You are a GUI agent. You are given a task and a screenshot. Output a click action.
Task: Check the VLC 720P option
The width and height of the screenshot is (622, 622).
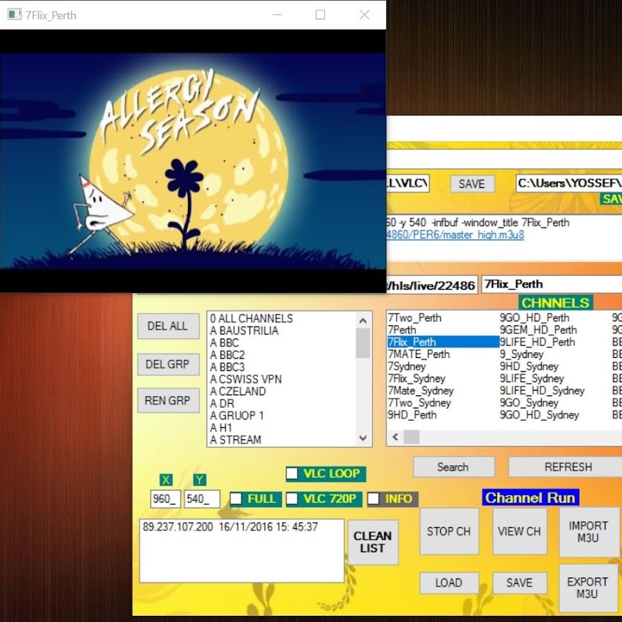(x=292, y=499)
